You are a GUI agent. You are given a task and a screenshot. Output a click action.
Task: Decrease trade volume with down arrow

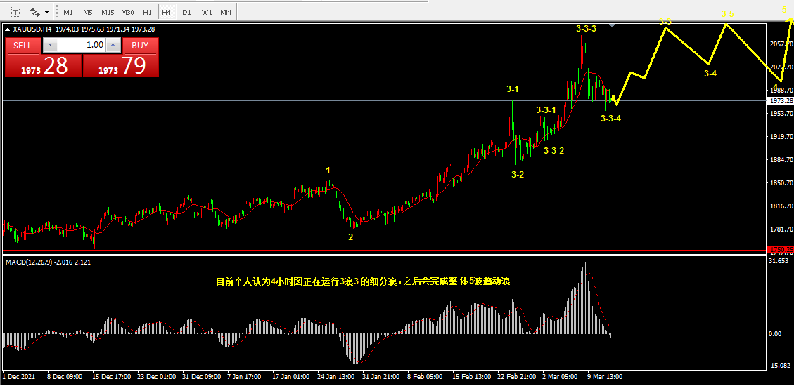[x=51, y=46]
